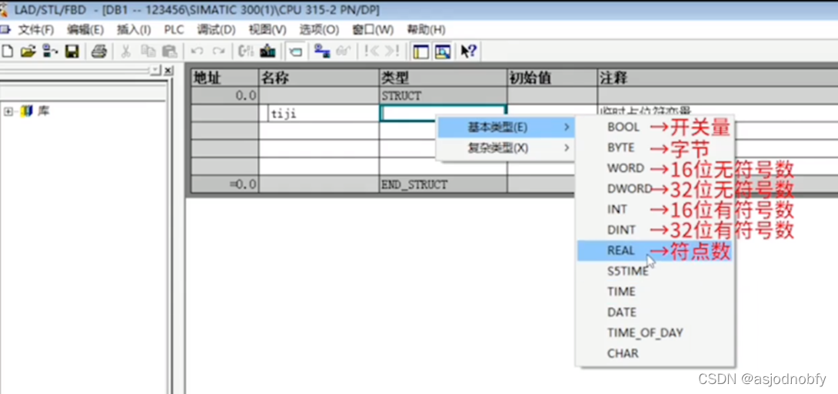Choose BYTE data type
Viewport: 838px width, 394px height.
(x=620, y=147)
